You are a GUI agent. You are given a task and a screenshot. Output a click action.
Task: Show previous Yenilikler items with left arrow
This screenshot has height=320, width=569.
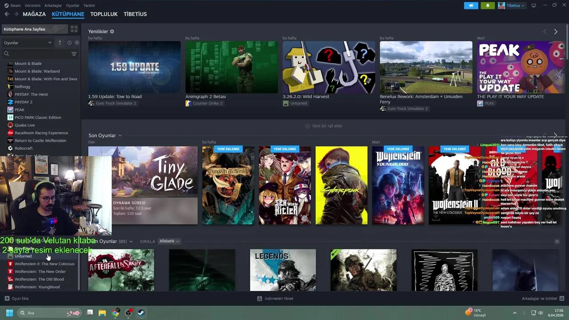point(545,32)
